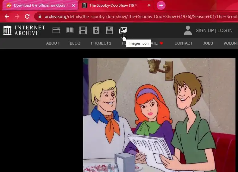238x172 pixels.
Task: Go back with the browser back arrow
Action: coord(7,16)
